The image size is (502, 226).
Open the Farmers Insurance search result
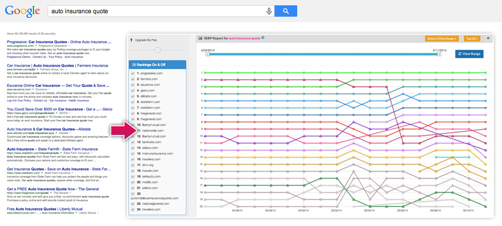(x=58, y=65)
